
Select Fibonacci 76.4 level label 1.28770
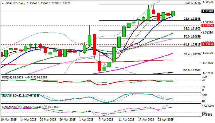(x=192, y=54)
